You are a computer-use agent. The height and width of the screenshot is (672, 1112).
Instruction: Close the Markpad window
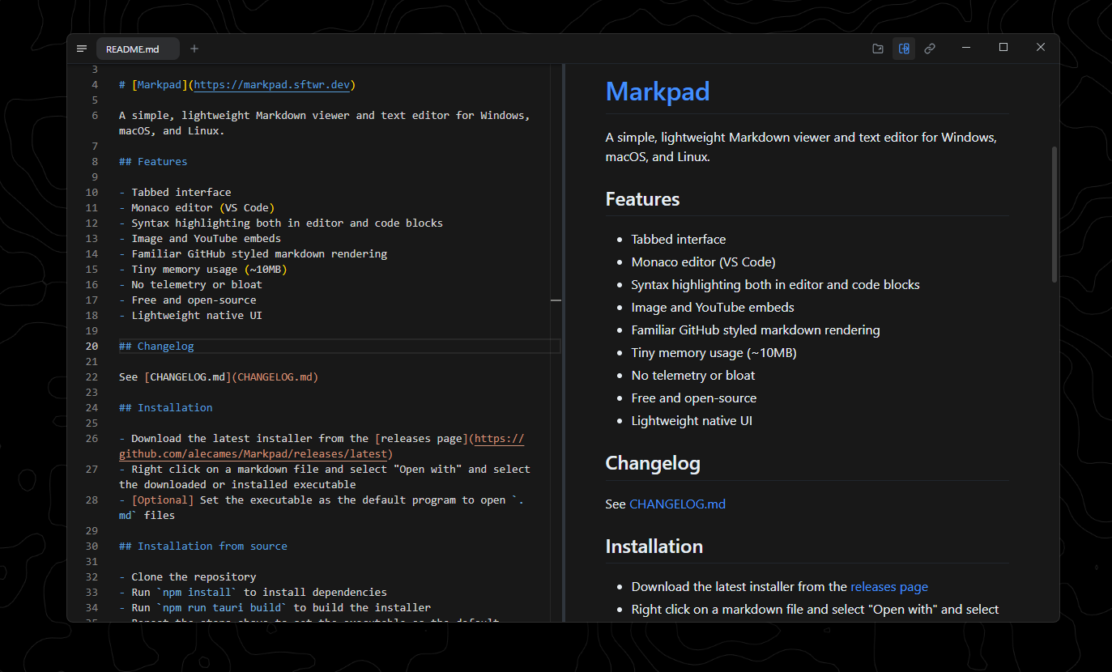coord(1041,48)
